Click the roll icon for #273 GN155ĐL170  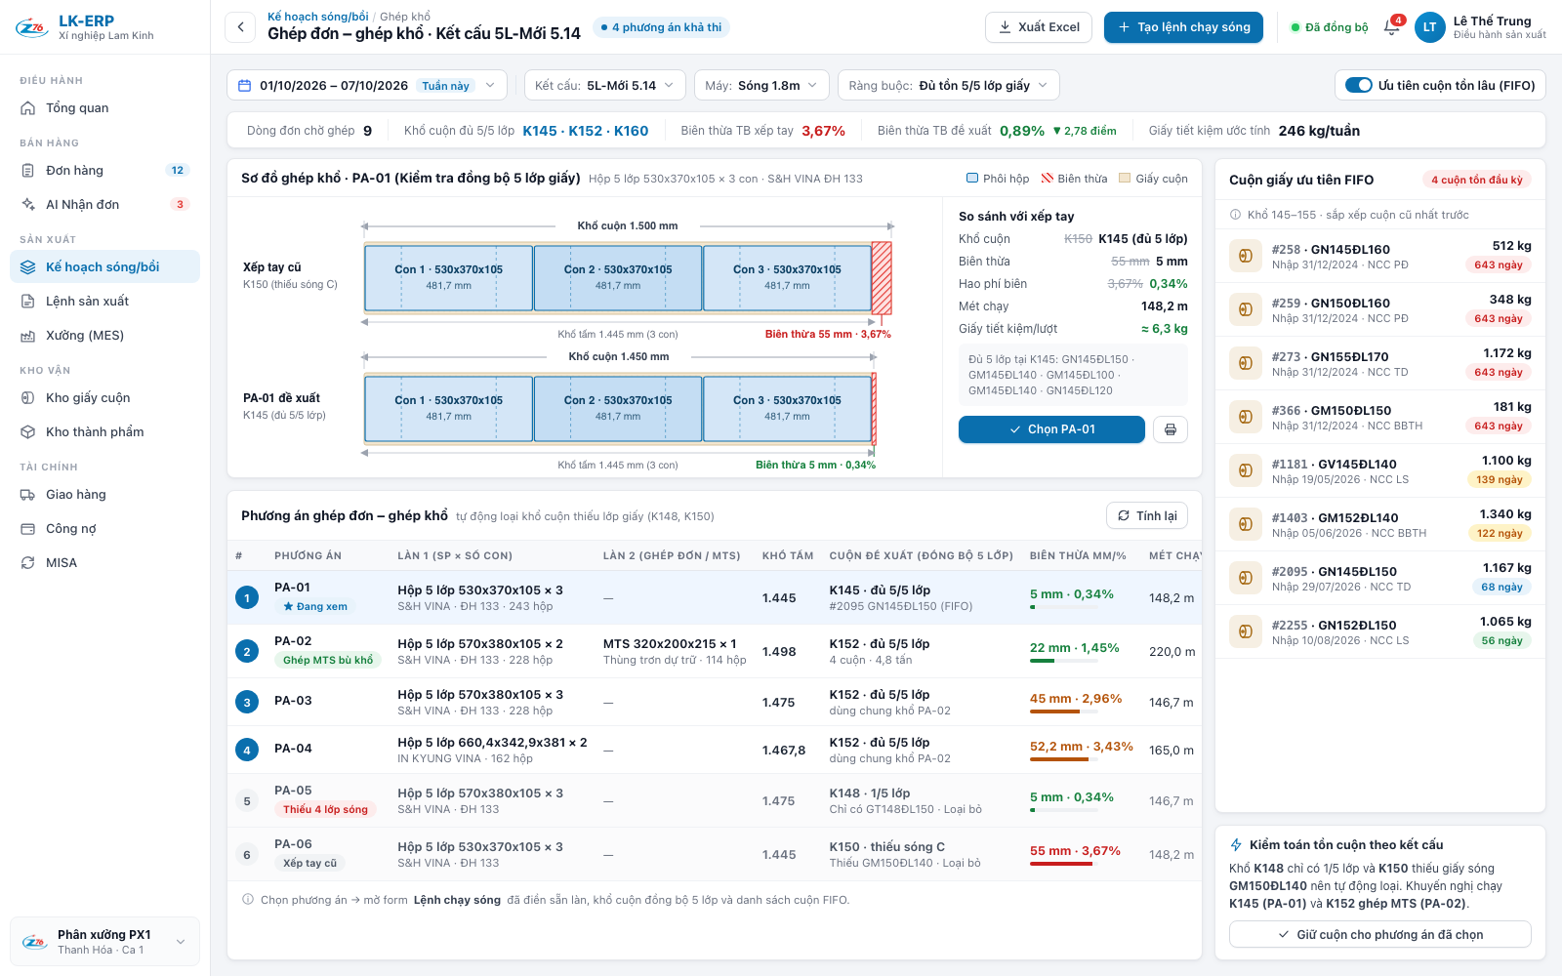(1246, 363)
